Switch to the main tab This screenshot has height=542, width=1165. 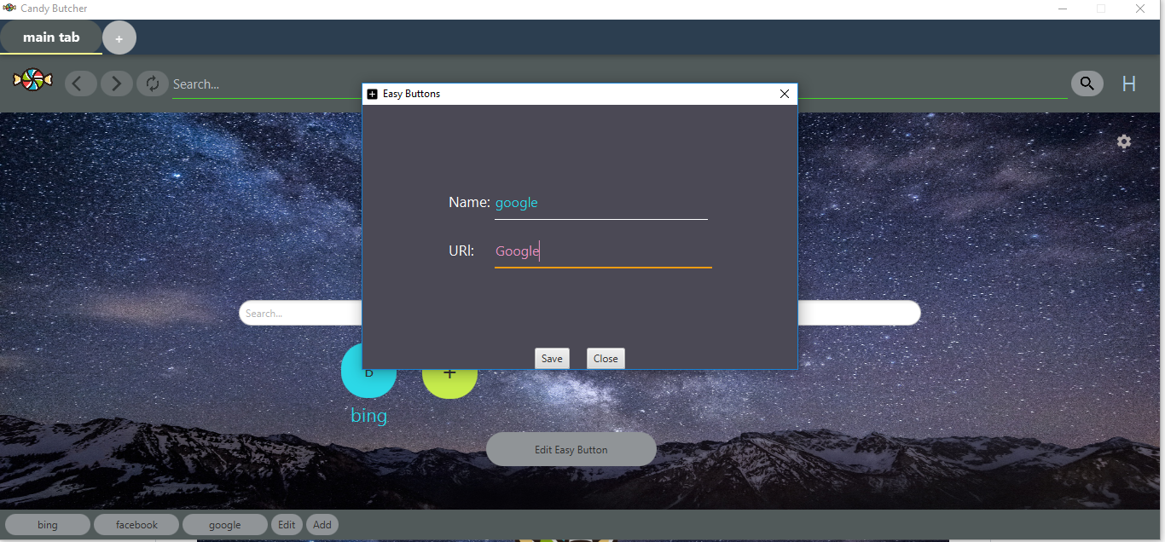click(49, 37)
